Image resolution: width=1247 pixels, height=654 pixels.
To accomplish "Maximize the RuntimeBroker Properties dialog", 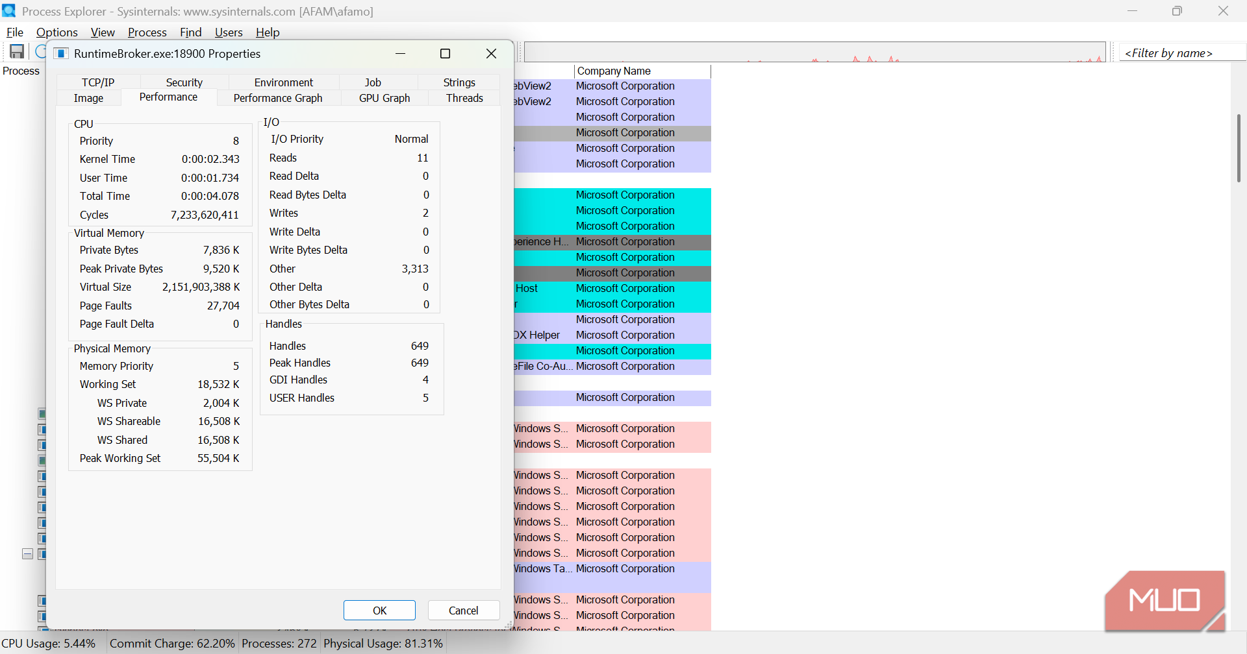I will [x=446, y=54].
